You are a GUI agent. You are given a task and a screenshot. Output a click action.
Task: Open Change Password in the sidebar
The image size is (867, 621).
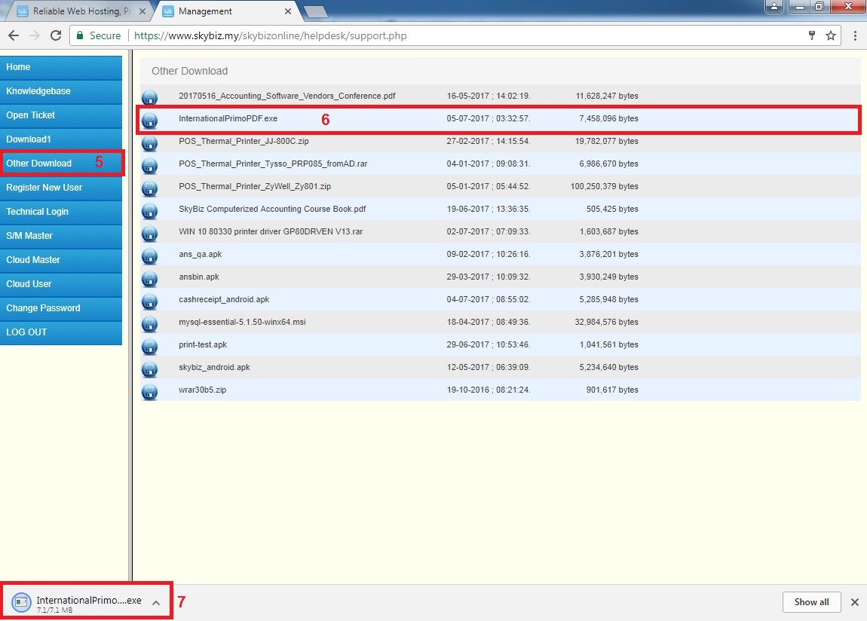(x=60, y=308)
